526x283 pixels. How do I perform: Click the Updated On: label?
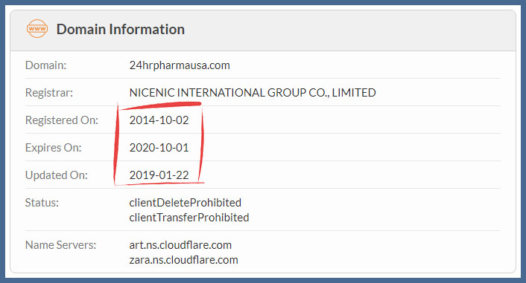57,175
